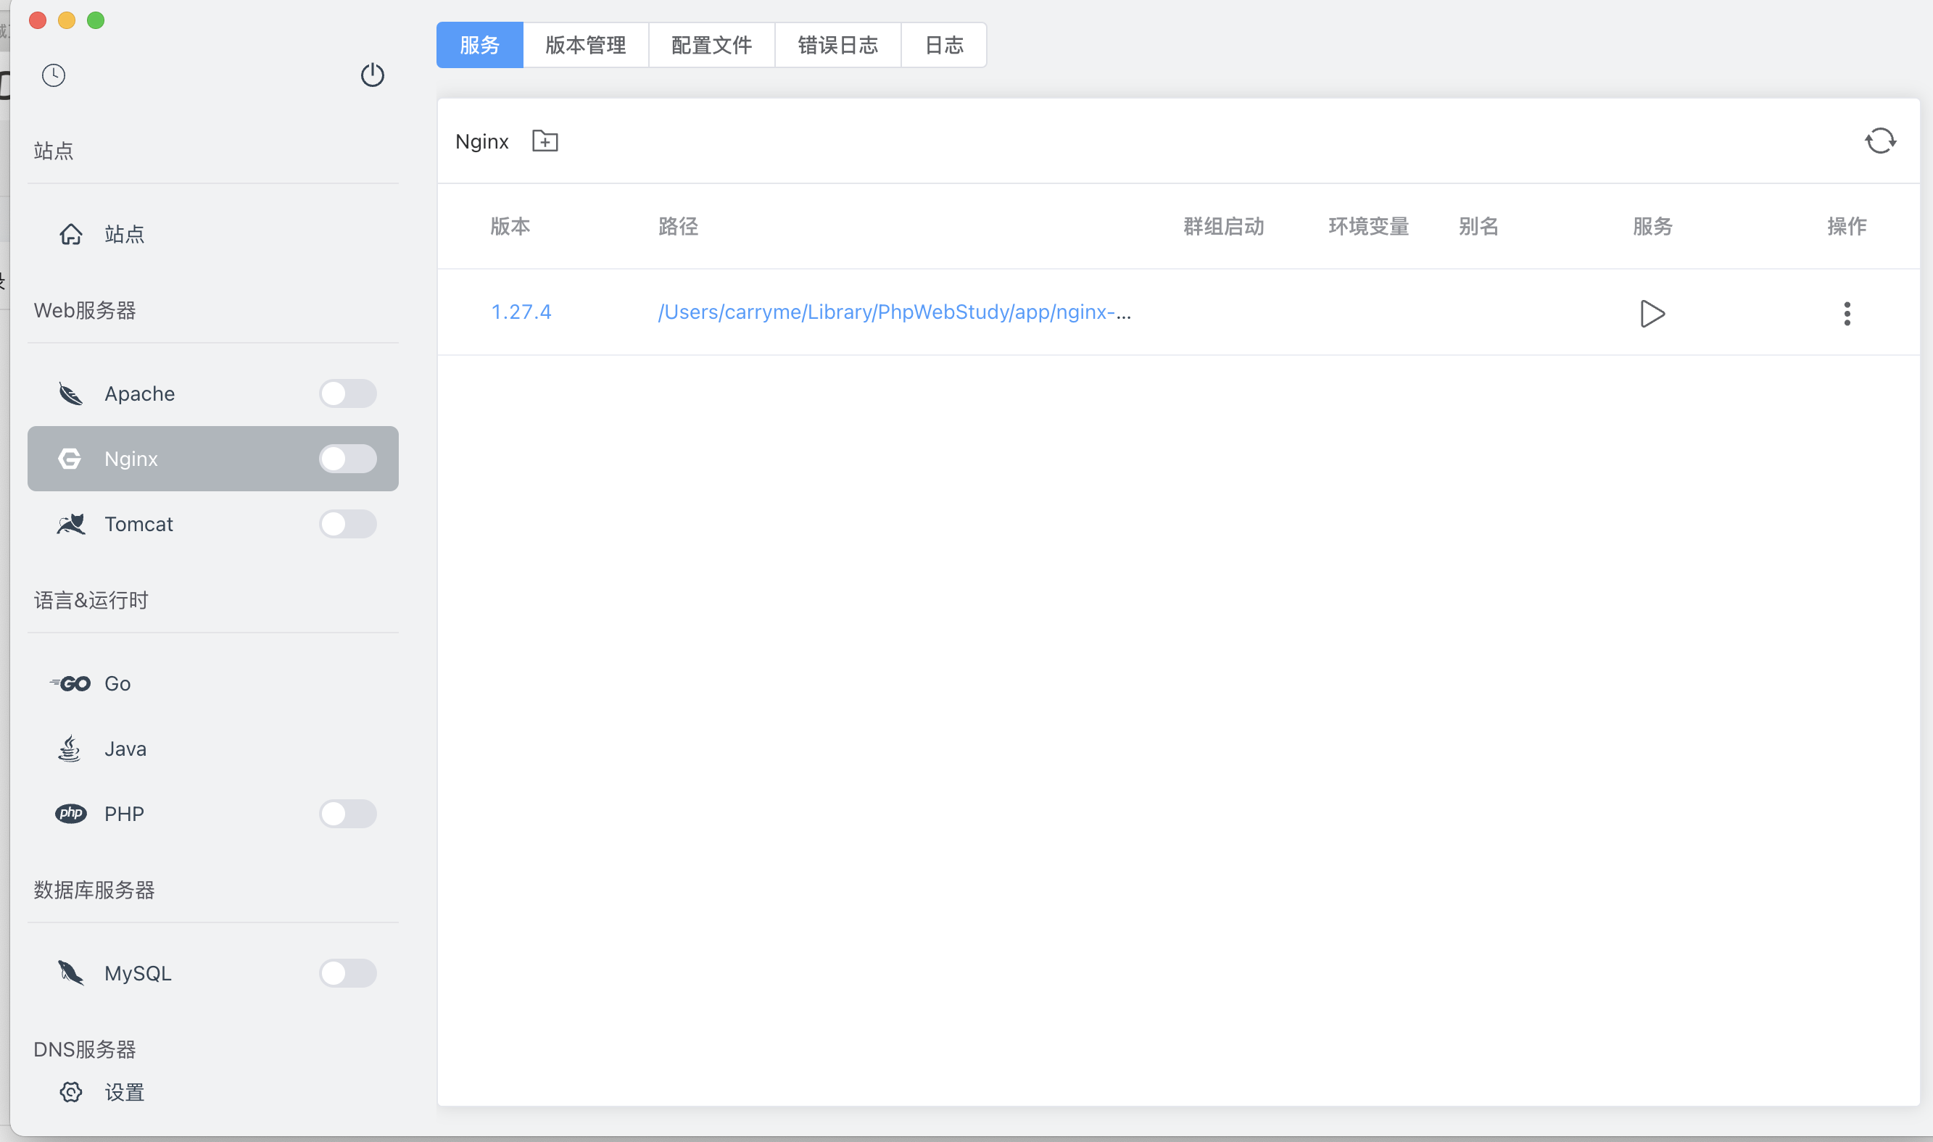This screenshot has height=1142, width=1933.
Task: Toggle the Apache service switch
Action: tap(348, 394)
